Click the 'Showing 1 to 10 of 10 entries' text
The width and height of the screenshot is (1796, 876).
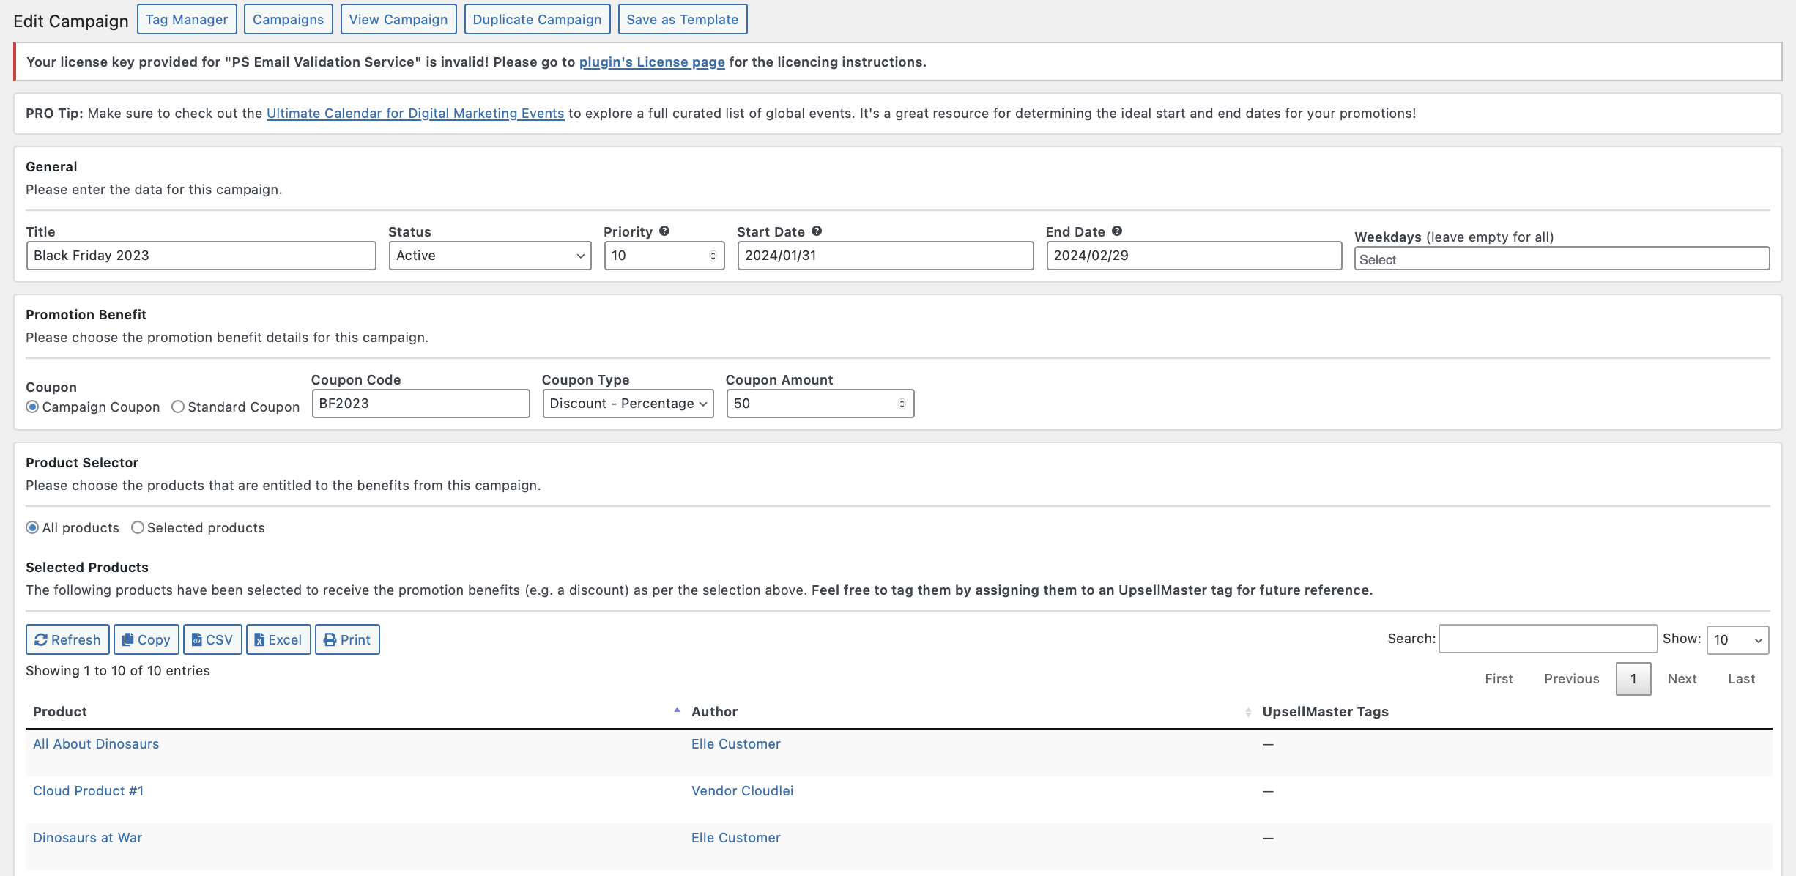click(118, 671)
